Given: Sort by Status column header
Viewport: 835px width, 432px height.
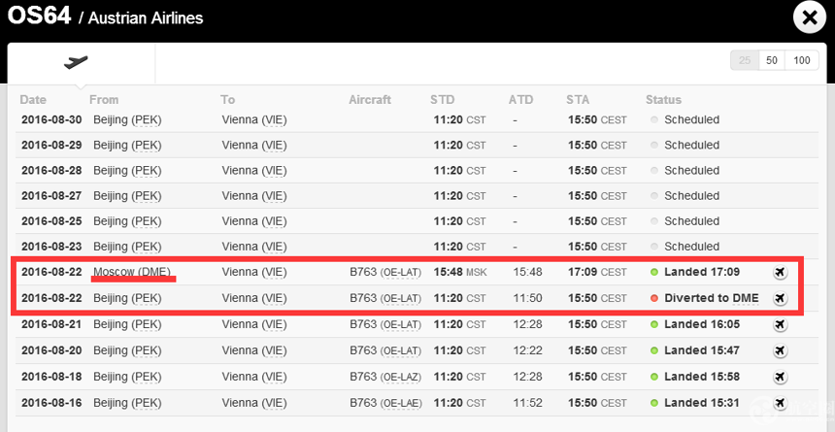Looking at the screenshot, I should (663, 100).
